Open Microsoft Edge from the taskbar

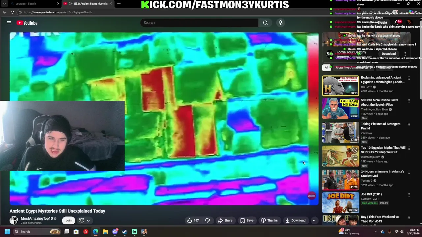(x=95, y=232)
